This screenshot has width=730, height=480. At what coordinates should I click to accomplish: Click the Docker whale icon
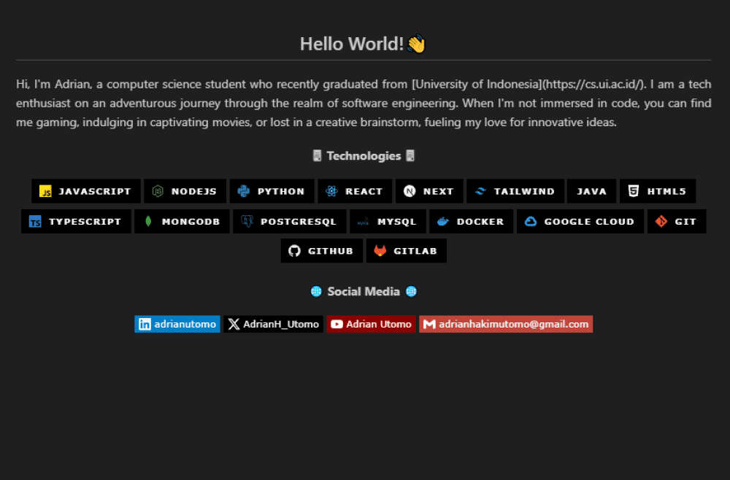[x=443, y=222]
